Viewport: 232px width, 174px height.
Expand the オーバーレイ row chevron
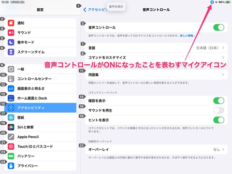(x=223, y=149)
